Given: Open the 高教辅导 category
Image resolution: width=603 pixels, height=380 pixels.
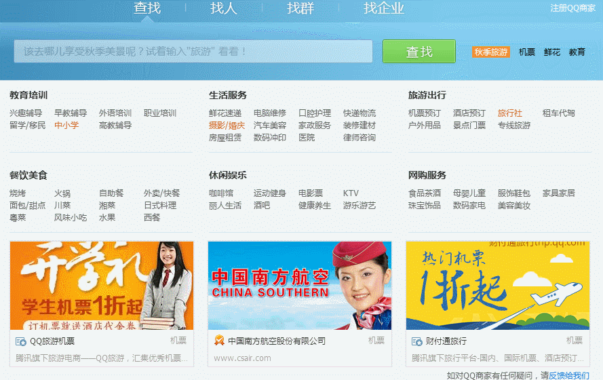Looking at the screenshot, I should tap(115, 126).
